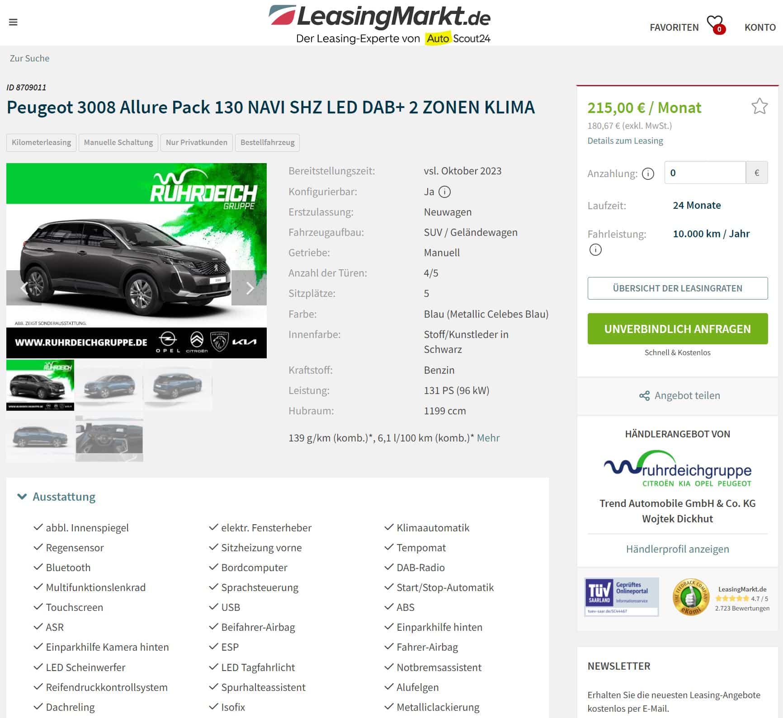
Task: Click the Angebot teilen share icon
Action: click(644, 396)
